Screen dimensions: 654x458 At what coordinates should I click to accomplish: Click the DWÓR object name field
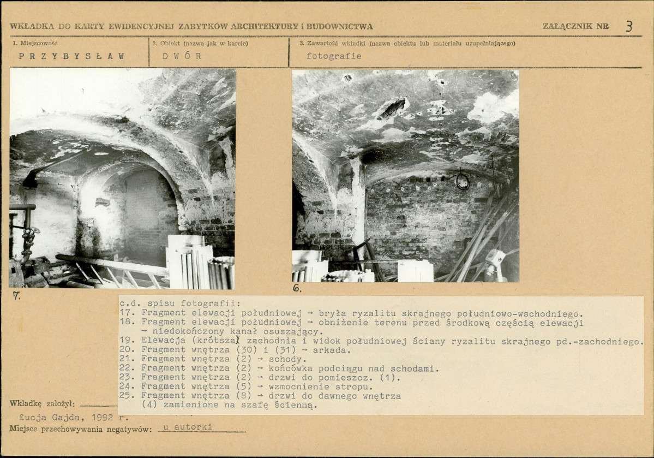tap(182, 56)
